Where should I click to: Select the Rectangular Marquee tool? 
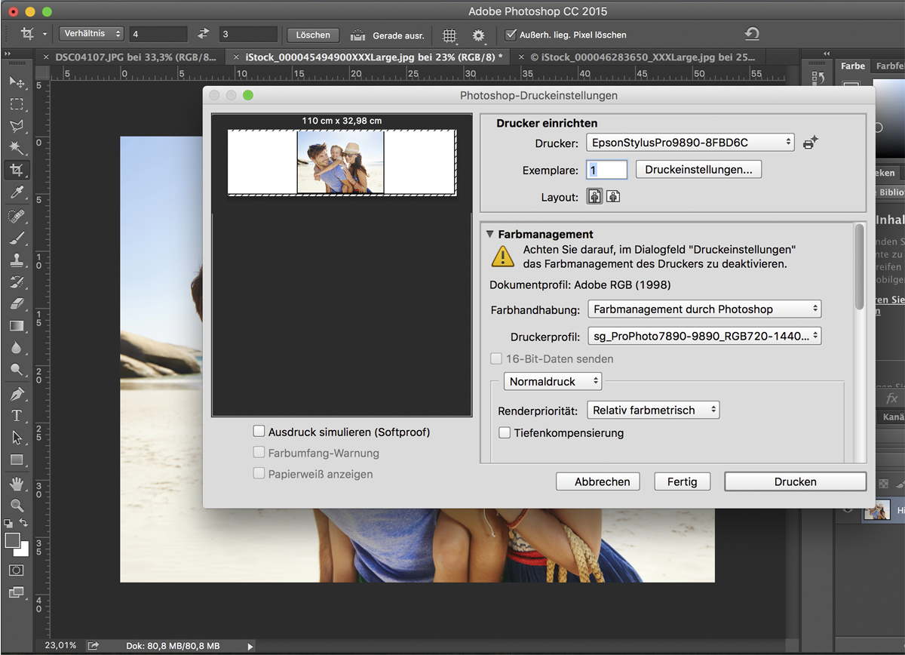17,104
